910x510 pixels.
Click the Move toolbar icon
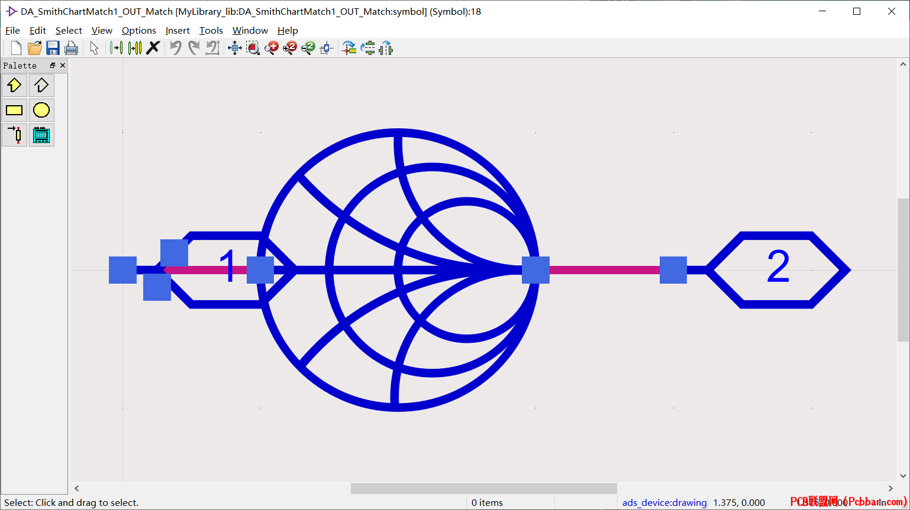coord(117,48)
